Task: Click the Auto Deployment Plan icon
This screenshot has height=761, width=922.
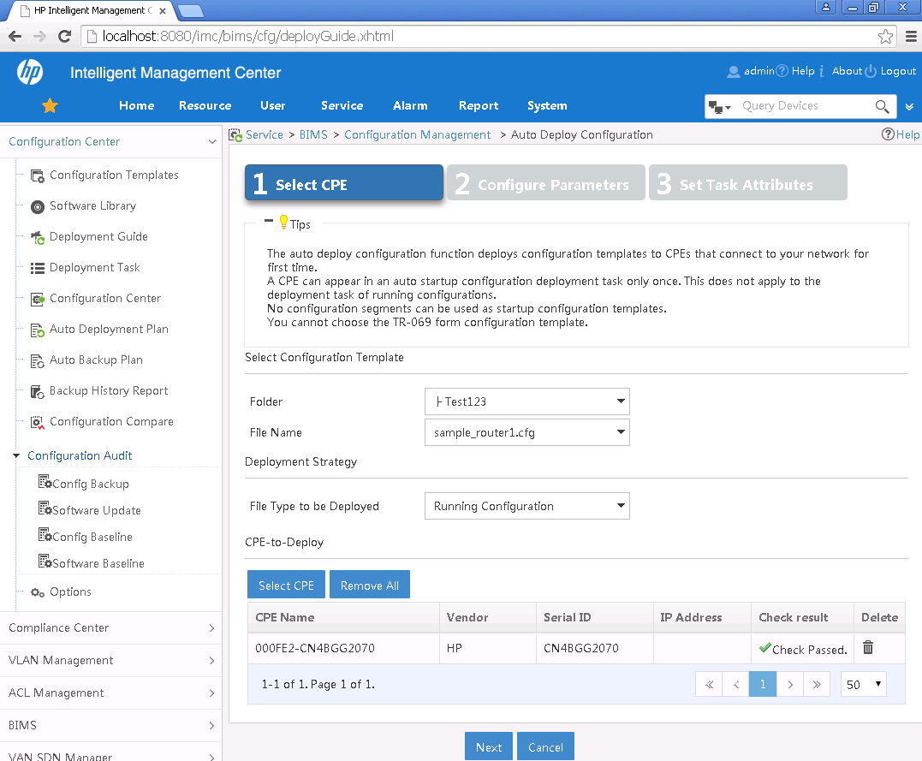Action: point(38,330)
